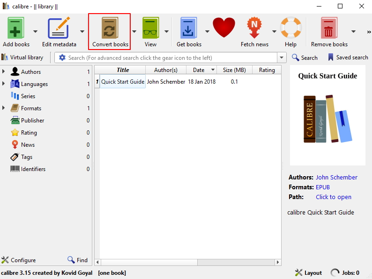The height and width of the screenshot is (279, 372).
Task: Select the Quick Start Guide title cell
Action: (123, 82)
